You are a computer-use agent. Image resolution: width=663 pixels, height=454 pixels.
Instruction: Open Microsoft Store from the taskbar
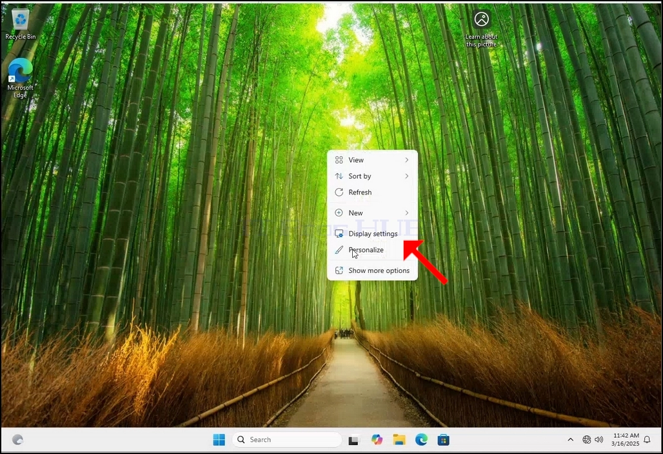[443, 440]
